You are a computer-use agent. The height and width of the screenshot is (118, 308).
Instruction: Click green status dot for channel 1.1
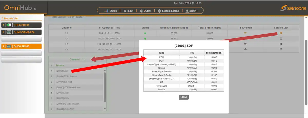[145, 33]
